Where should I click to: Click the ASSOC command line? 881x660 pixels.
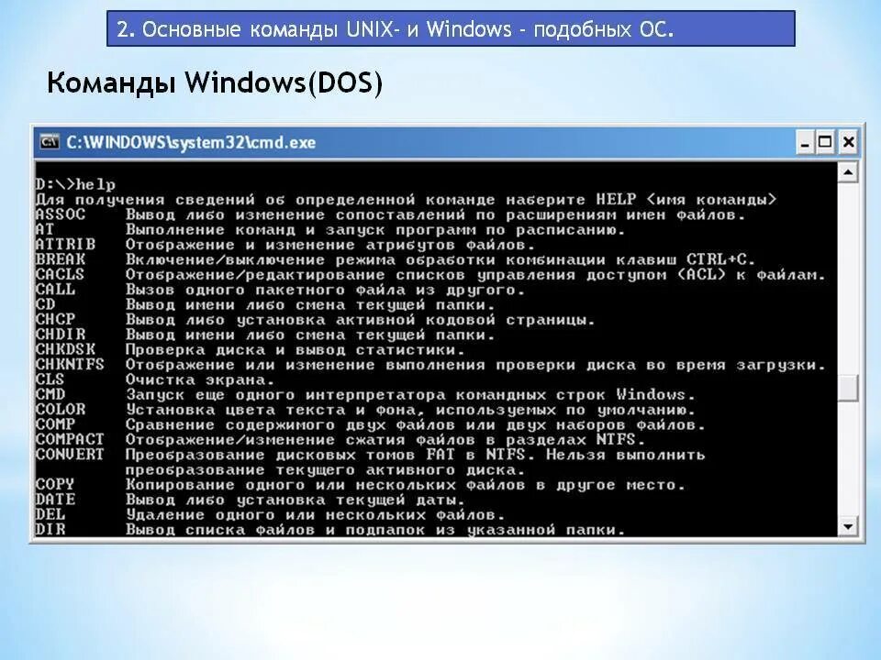point(391,214)
